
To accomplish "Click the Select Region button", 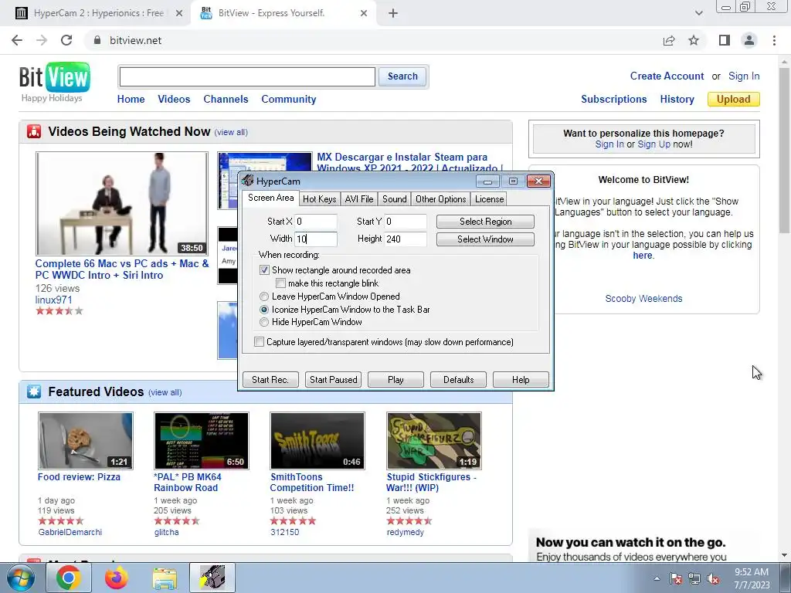I will (x=485, y=222).
